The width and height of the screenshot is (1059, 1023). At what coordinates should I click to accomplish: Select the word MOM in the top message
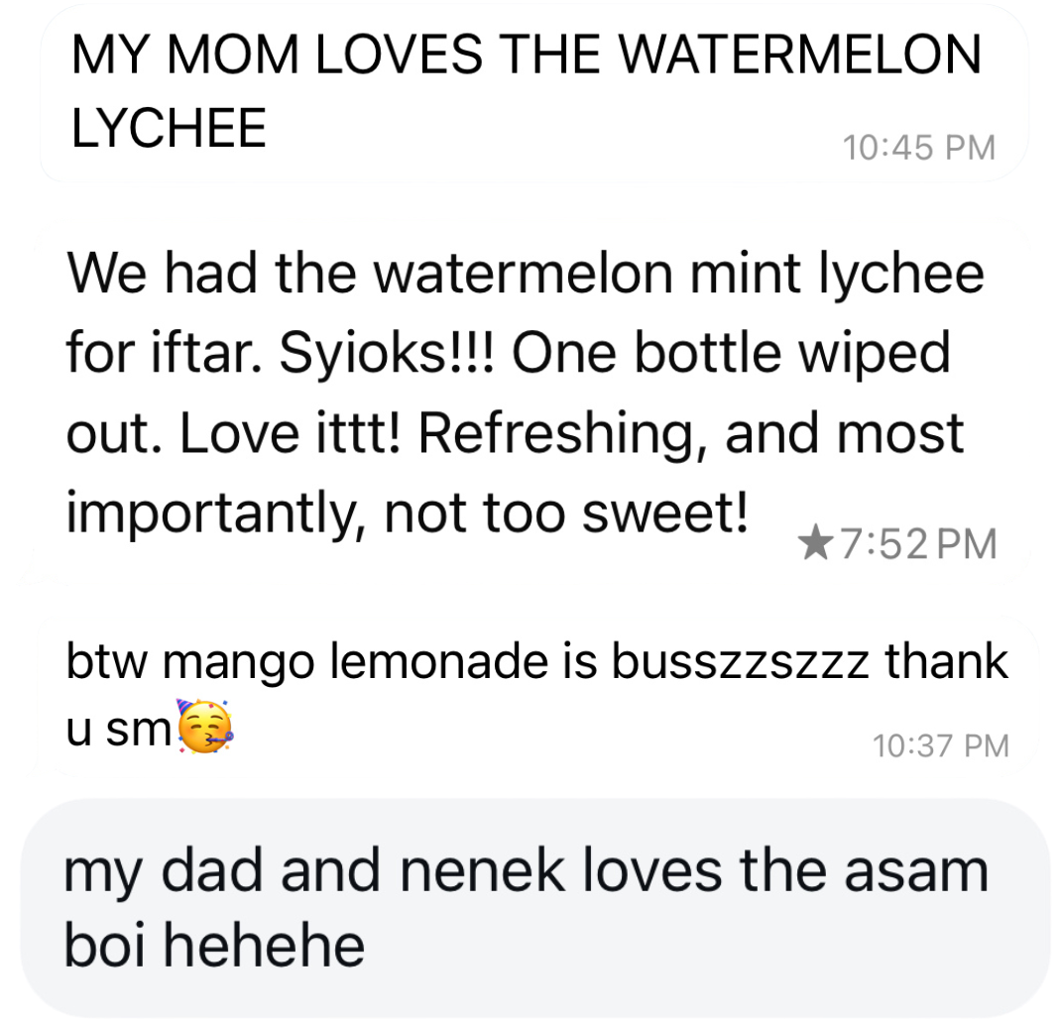pos(232,54)
